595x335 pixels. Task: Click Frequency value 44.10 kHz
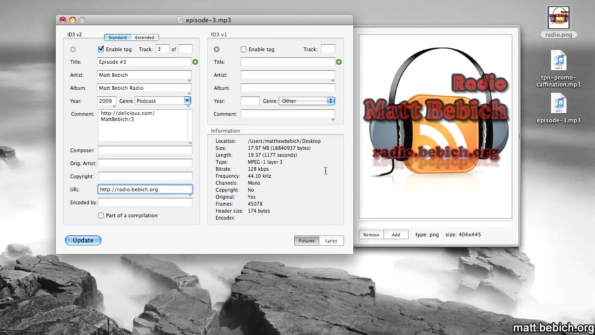tap(259, 176)
